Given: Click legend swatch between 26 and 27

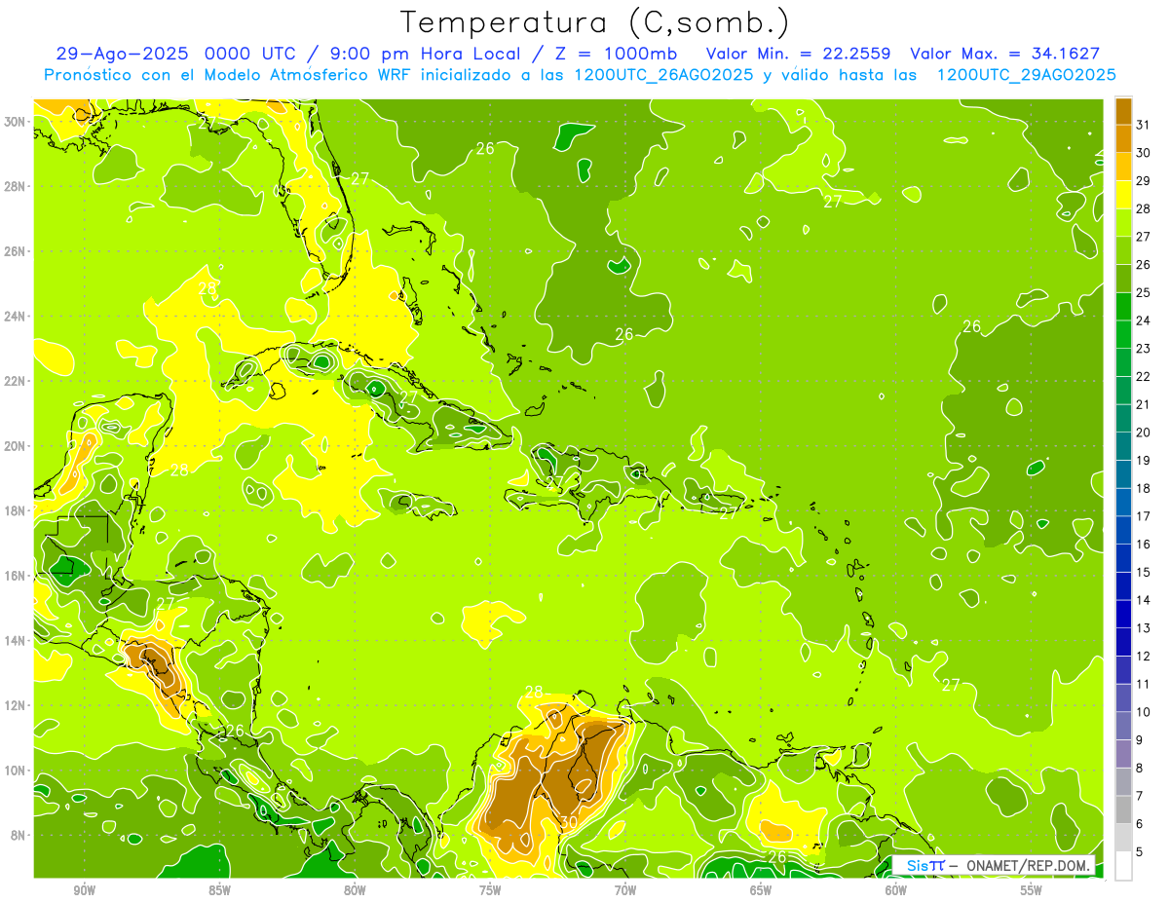Looking at the screenshot, I should 1123,250.
